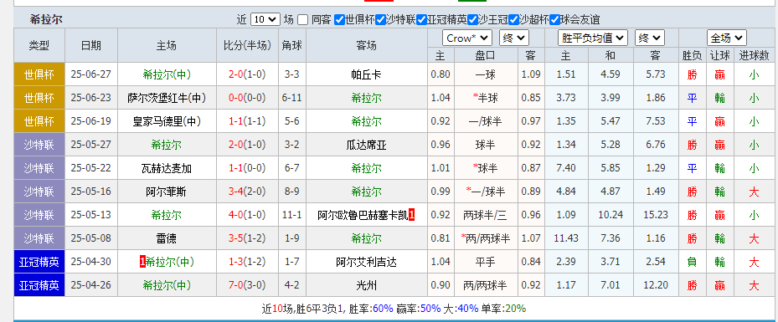This screenshot has width=778, height=322.
Task: Open the 全场 dropdown
Action: point(727,38)
